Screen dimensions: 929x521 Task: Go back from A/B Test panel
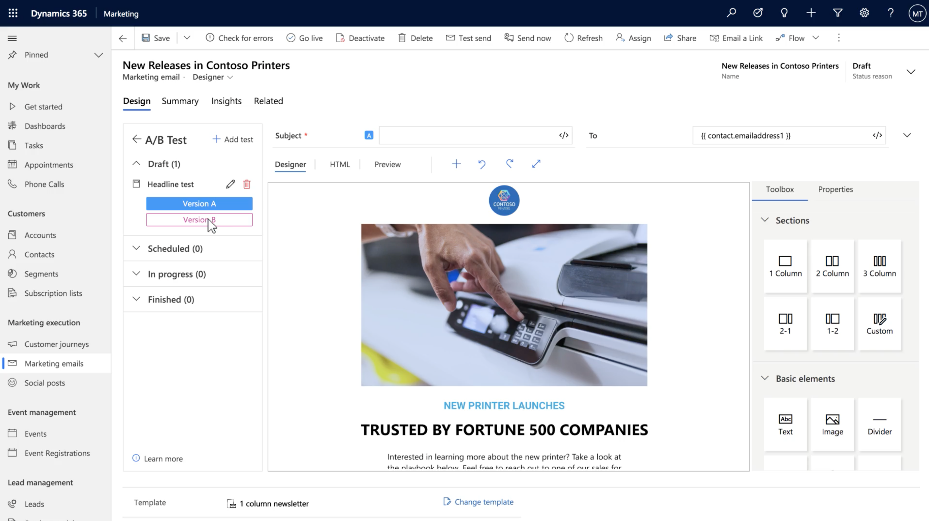(x=136, y=139)
